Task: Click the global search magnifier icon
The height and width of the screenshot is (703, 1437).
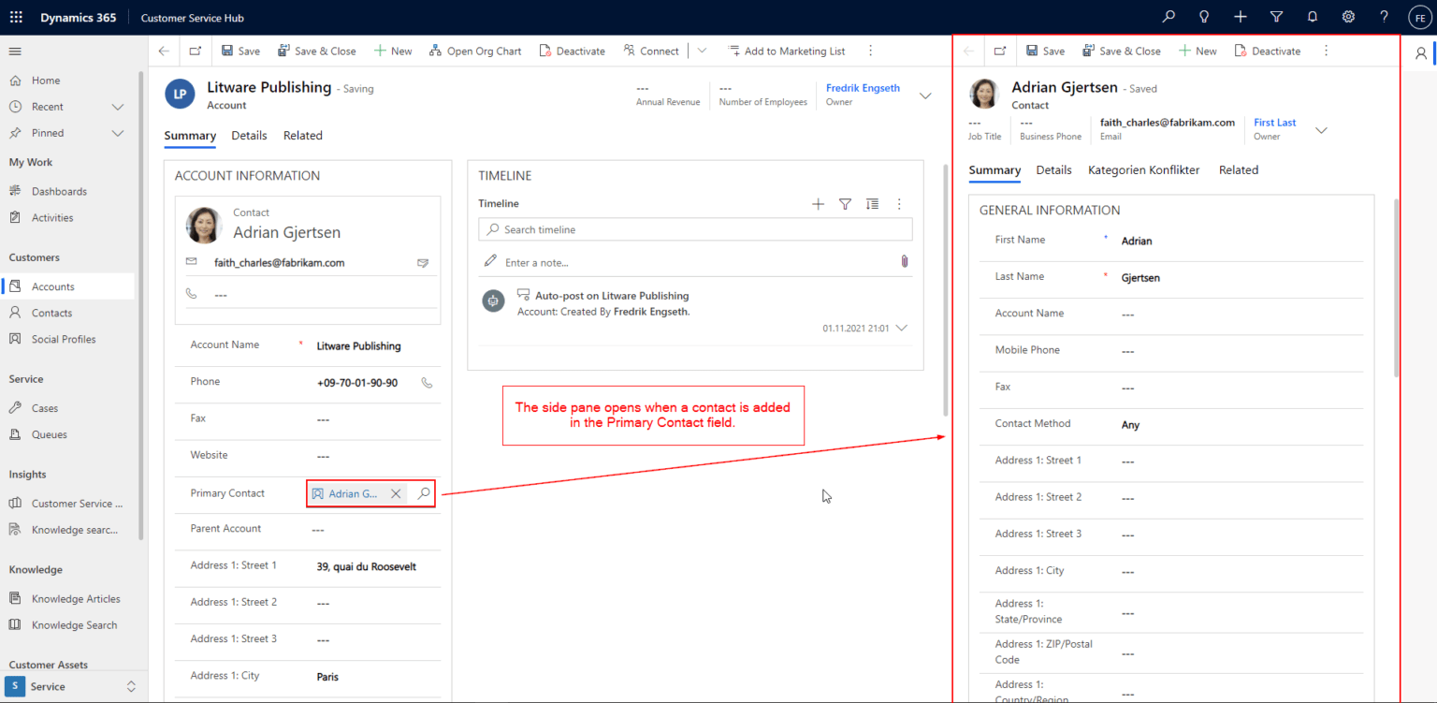Action: 1168,16
